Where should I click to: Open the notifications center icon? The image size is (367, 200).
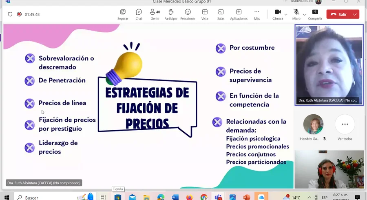(x=357, y=198)
